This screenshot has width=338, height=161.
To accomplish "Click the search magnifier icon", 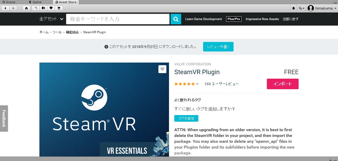I will point(176,19).
